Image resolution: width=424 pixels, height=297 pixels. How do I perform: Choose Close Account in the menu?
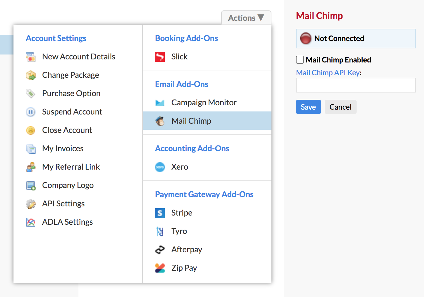click(67, 130)
